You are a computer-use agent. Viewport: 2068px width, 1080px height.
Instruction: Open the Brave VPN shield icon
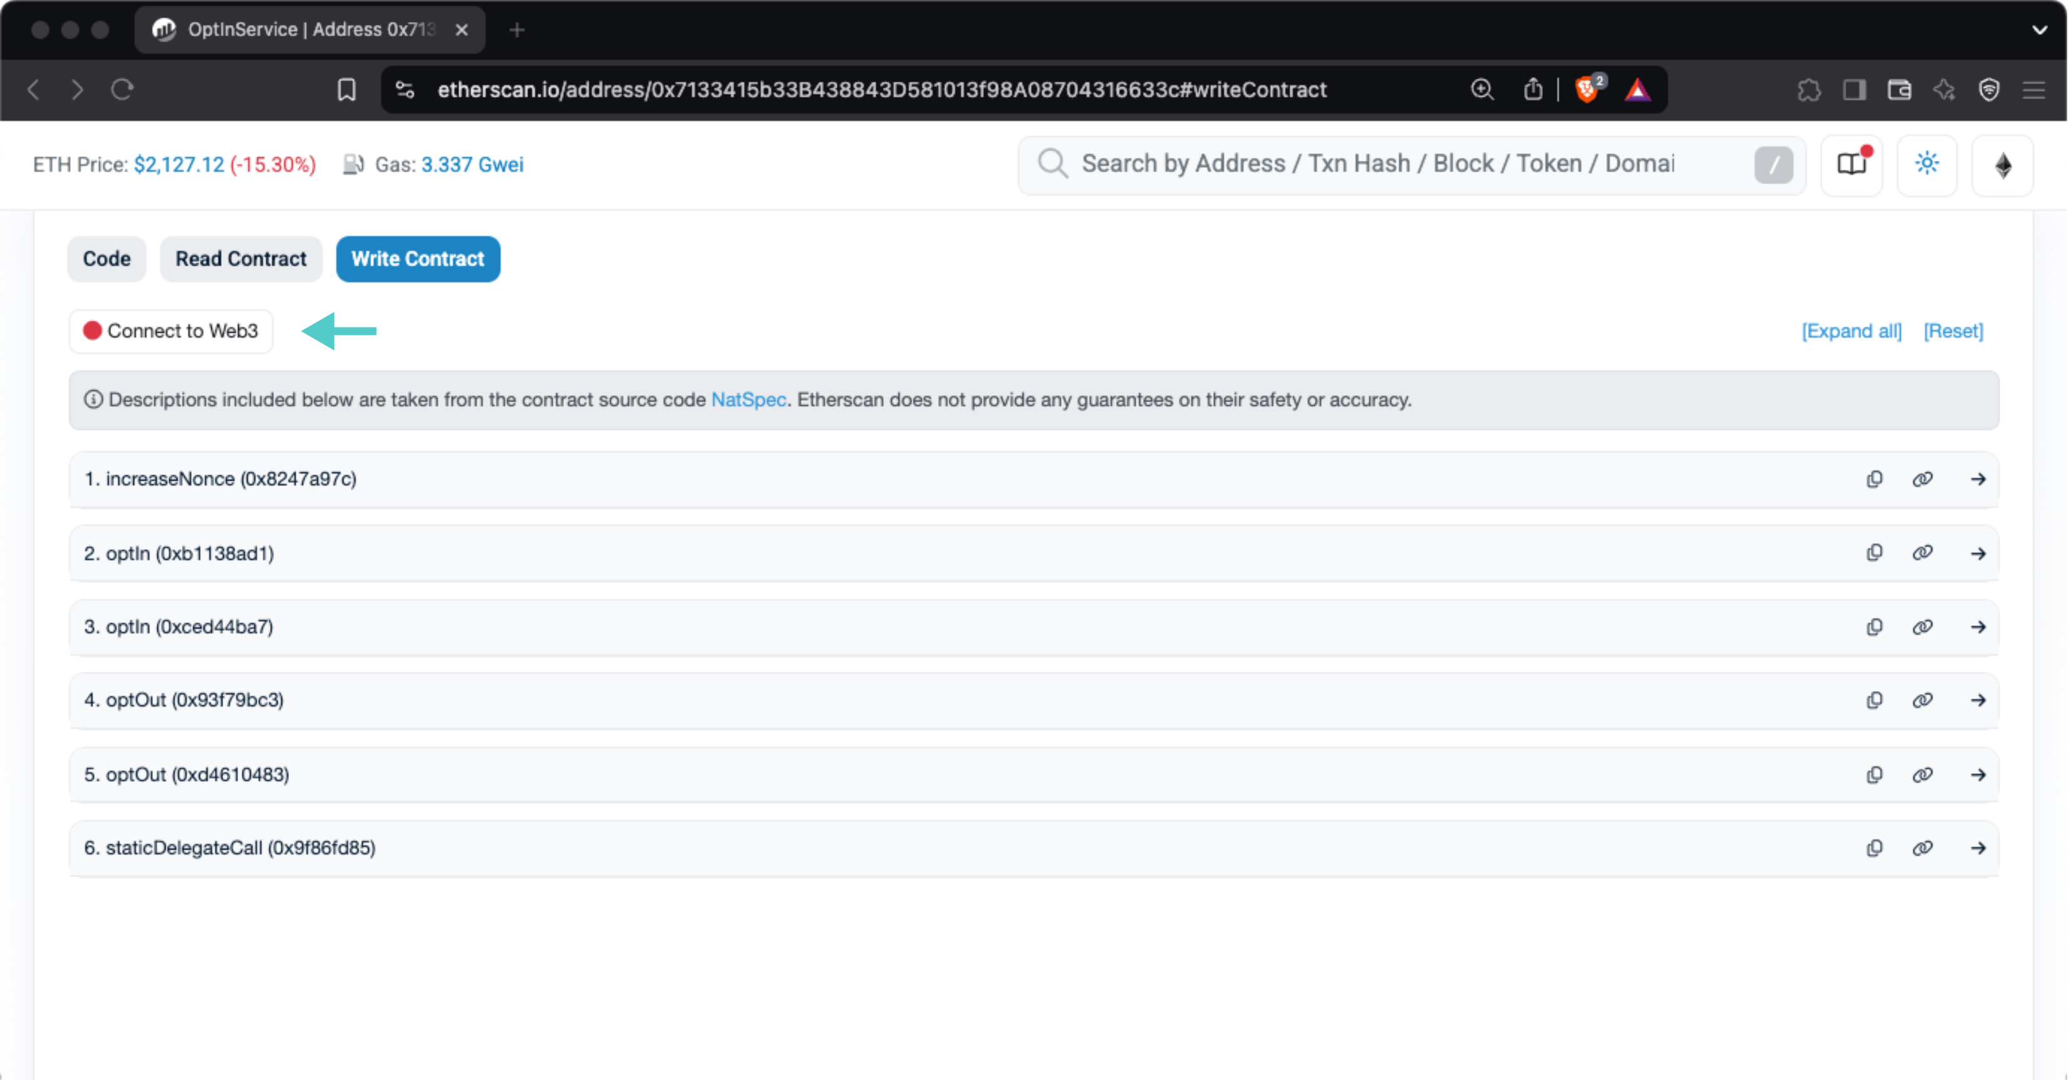tap(1988, 89)
